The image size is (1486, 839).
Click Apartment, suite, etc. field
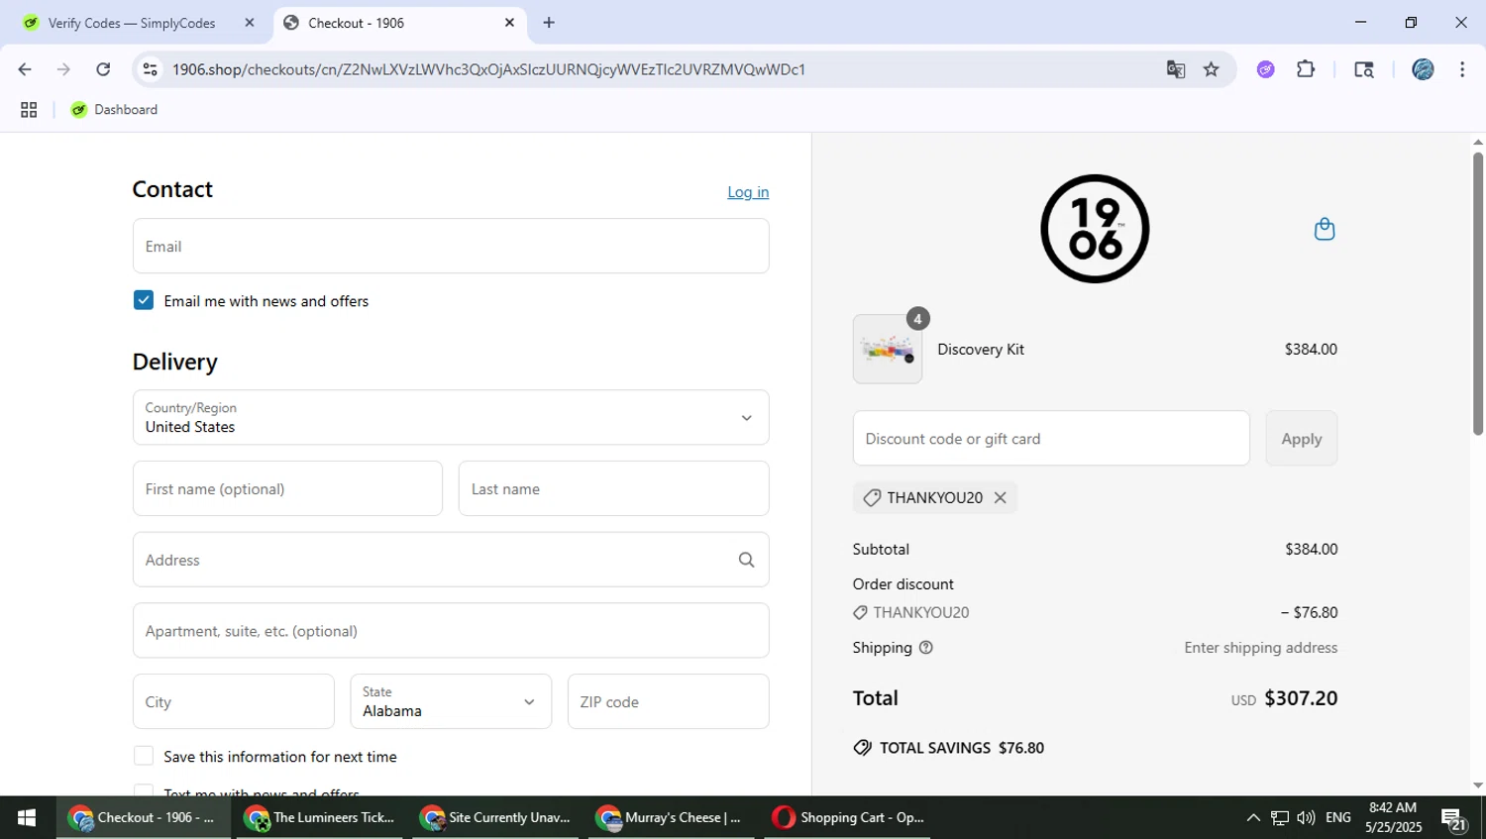click(451, 630)
